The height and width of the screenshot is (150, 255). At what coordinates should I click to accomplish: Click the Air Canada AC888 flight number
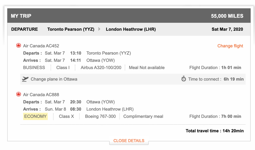(x=41, y=94)
